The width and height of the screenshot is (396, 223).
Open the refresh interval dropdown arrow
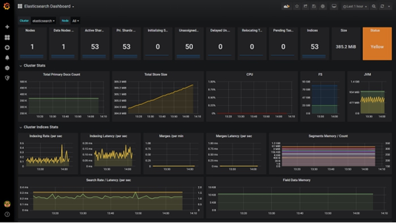tap(389, 6)
